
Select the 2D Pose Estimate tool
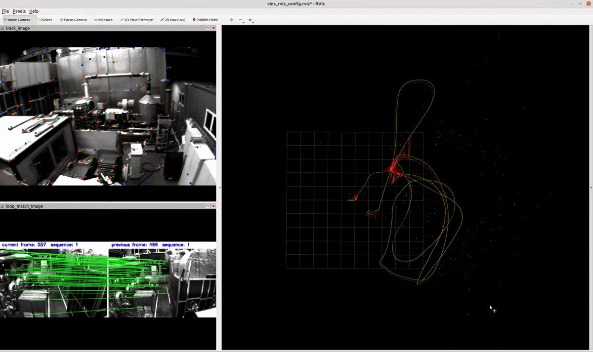coord(136,20)
